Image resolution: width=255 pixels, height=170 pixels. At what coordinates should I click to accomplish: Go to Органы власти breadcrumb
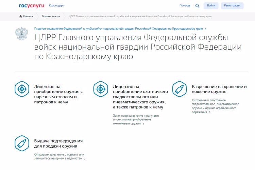[51, 16]
